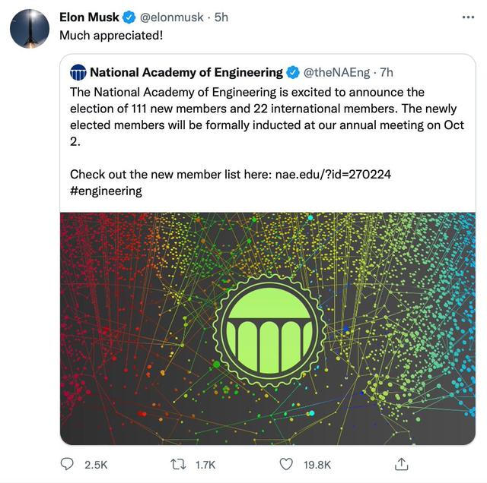
Task: Open the @elonmusk handle link
Action: (x=172, y=17)
